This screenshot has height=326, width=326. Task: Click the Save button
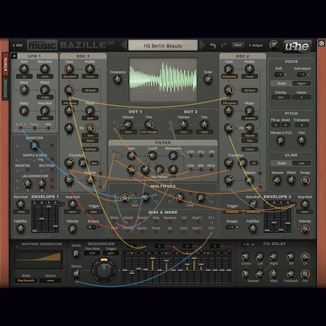[237, 45]
